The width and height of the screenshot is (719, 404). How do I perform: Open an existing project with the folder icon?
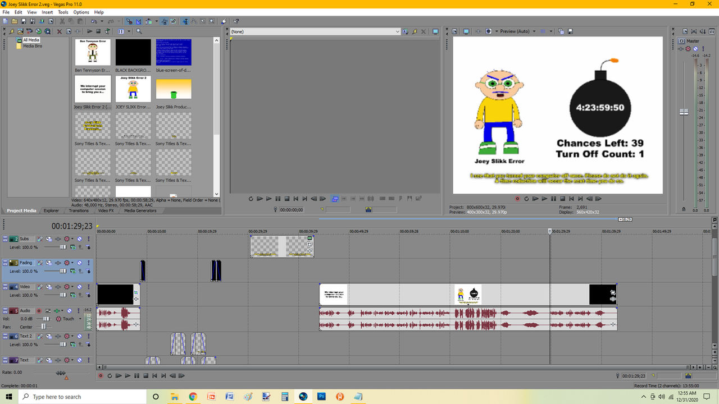coord(15,21)
